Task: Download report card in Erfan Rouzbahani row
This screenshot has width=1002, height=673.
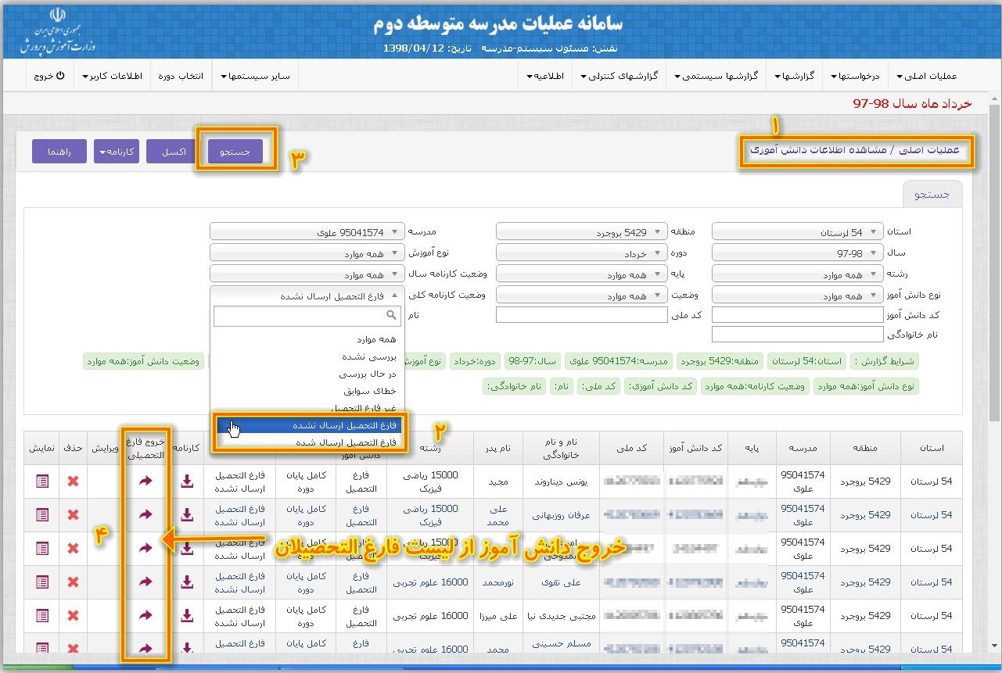Action: coord(187,515)
